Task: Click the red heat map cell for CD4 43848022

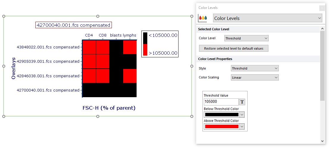Action: click(89, 47)
